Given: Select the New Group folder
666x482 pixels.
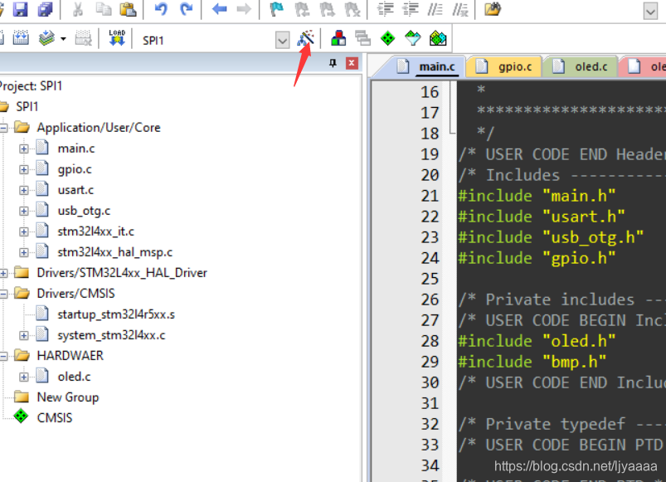Looking at the screenshot, I should tap(67, 397).
